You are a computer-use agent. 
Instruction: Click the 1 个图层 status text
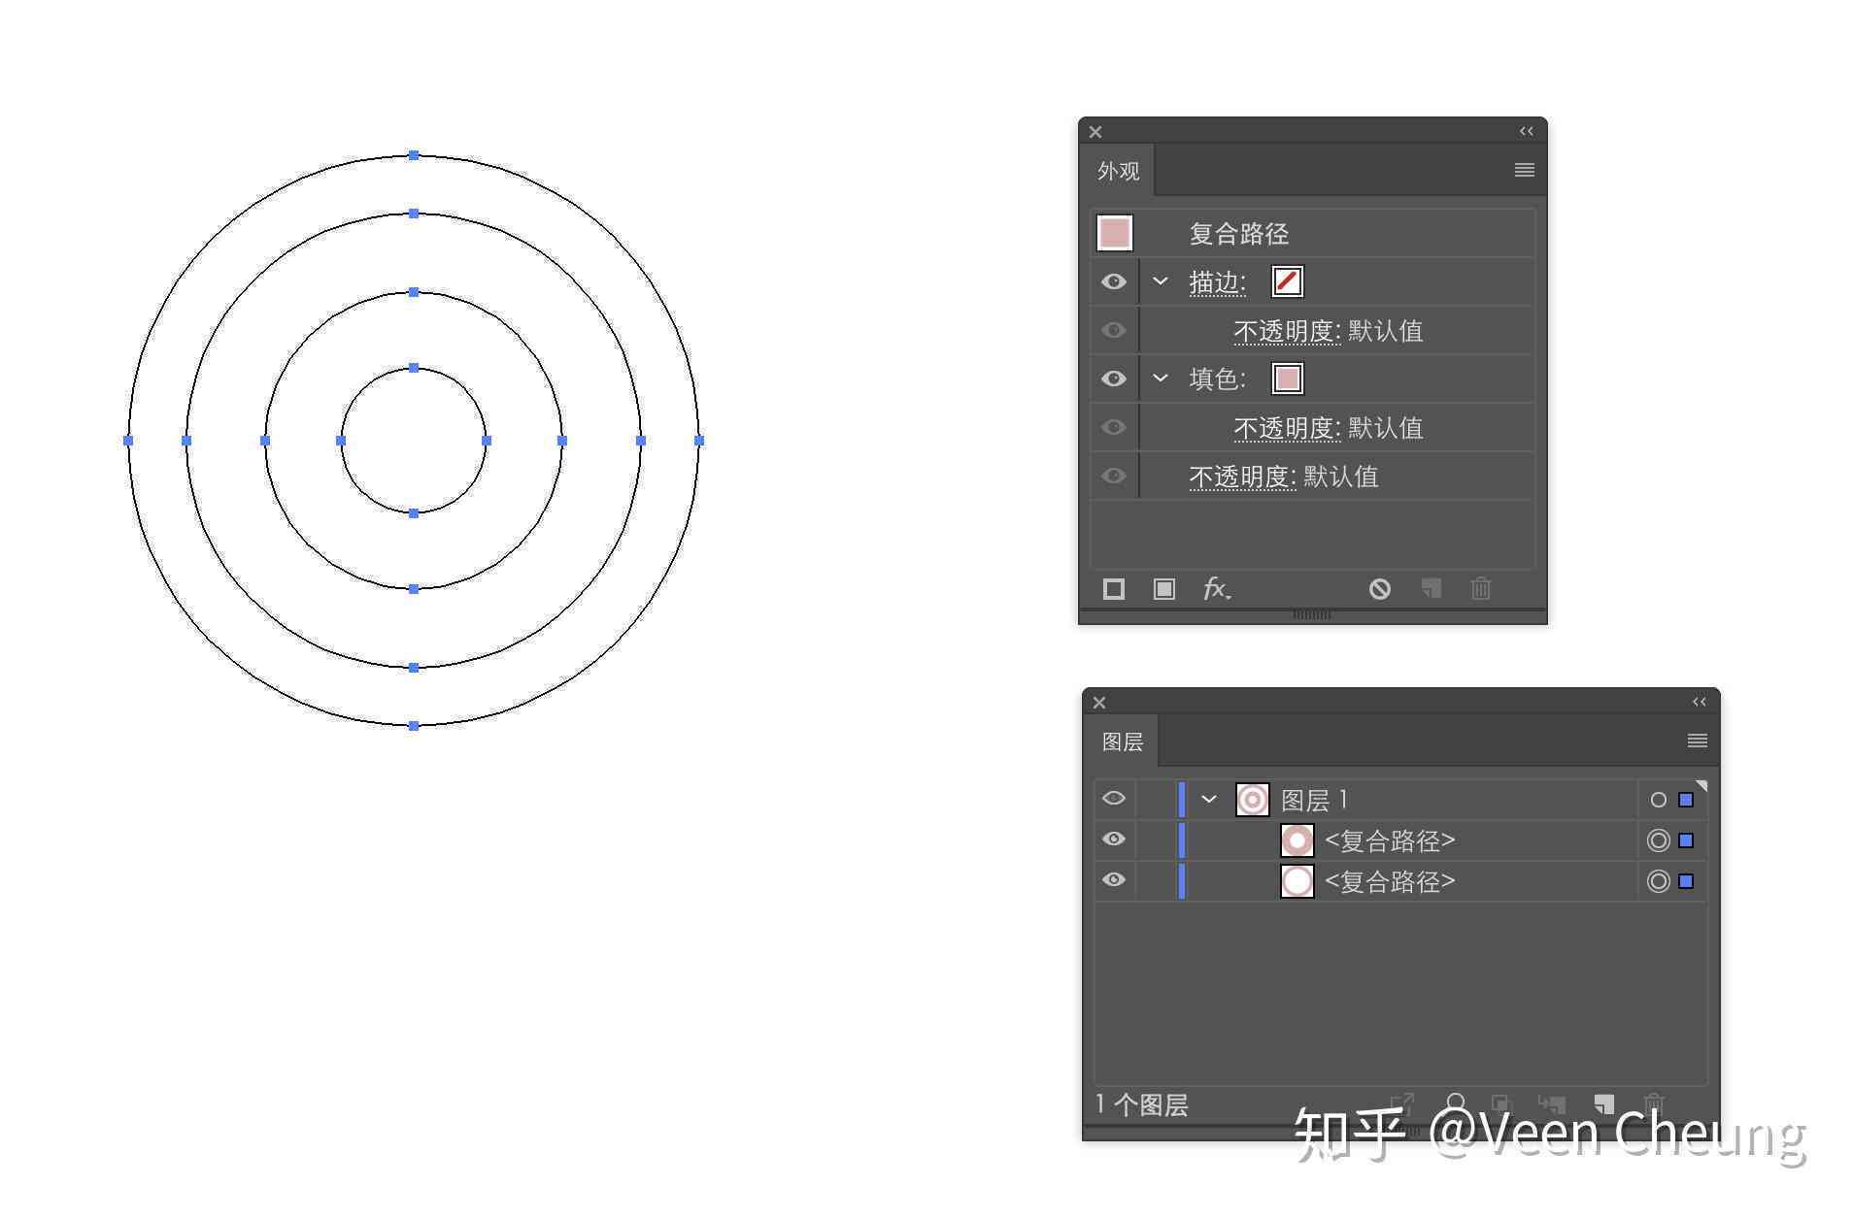tap(1141, 1104)
